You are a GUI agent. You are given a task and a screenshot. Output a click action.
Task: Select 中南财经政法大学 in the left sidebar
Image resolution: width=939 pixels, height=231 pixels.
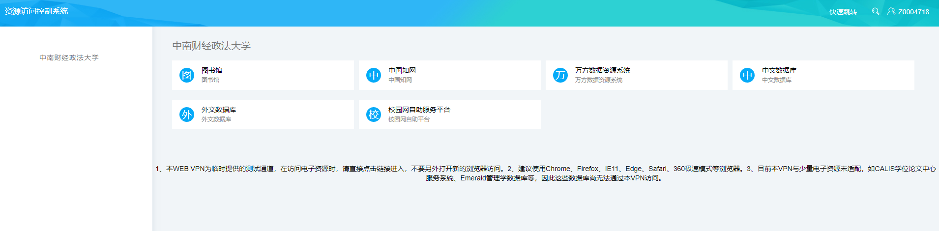coord(69,58)
